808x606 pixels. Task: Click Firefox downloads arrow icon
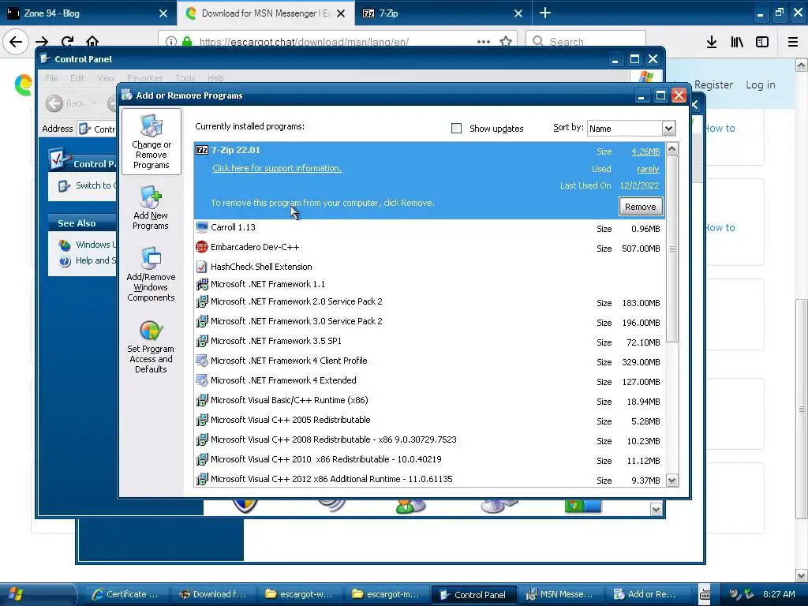712,42
